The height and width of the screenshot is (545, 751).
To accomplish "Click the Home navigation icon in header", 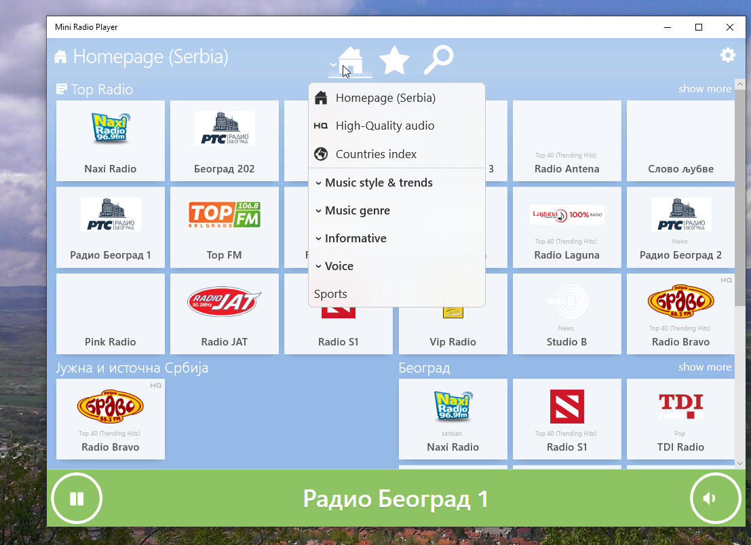I will (351, 60).
